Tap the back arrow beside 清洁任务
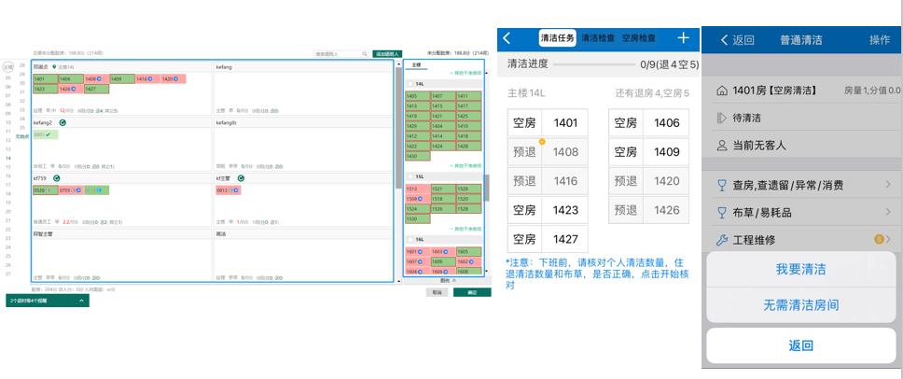Viewport: 903px width, 379px height. (507, 38)
